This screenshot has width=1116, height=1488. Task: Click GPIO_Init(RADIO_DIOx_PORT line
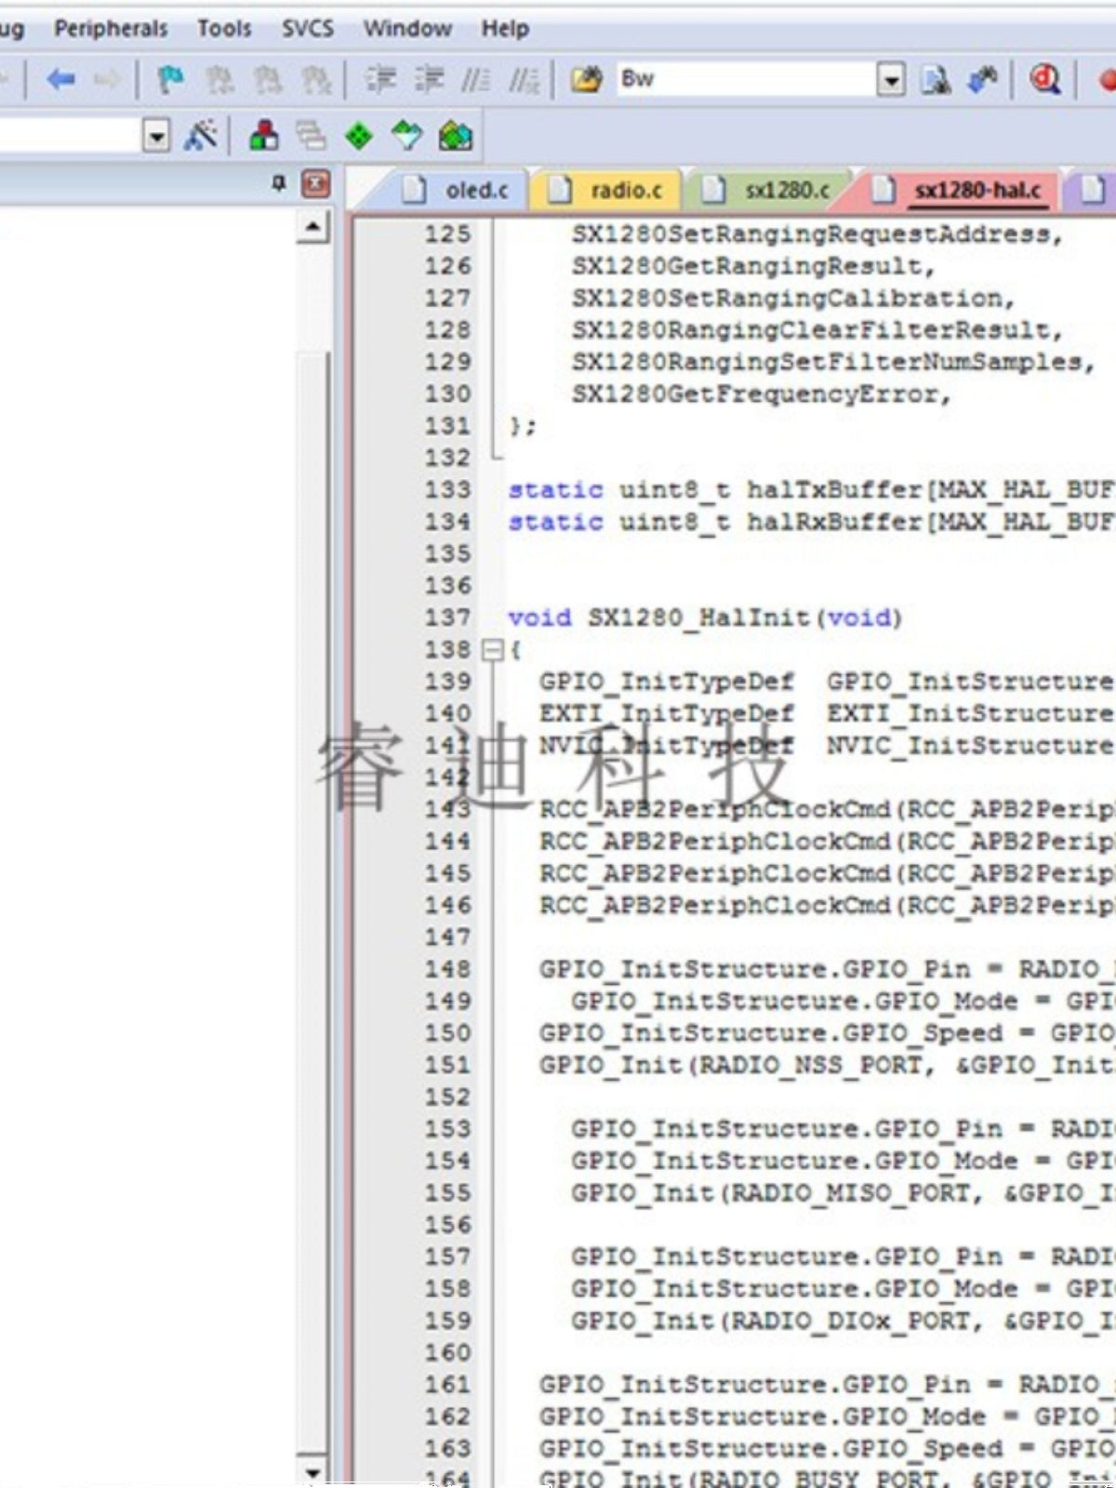tap(843, 1322)
